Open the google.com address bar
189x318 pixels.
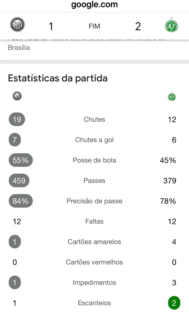pos(94,4)
